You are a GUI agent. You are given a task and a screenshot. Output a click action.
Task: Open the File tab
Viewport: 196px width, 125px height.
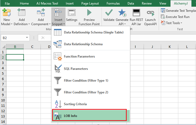[x=7, y=3]
